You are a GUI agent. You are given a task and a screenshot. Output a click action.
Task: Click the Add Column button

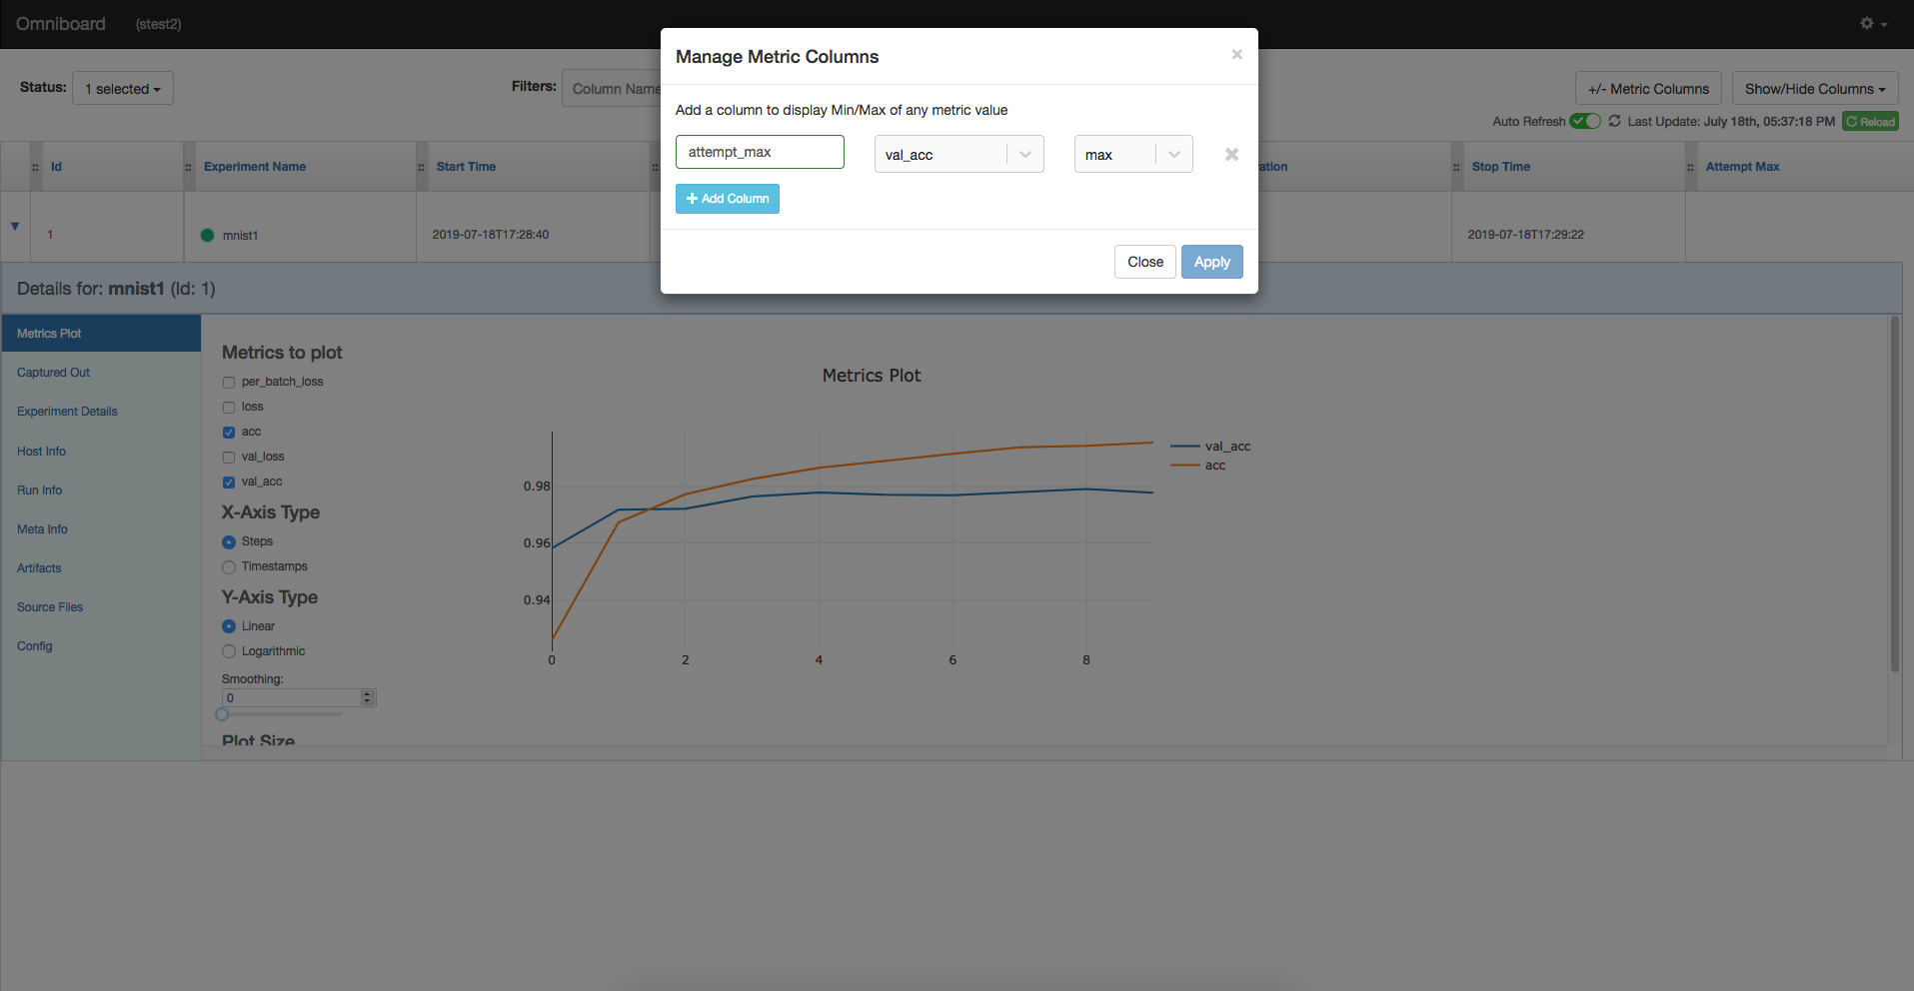click(727, 199)
